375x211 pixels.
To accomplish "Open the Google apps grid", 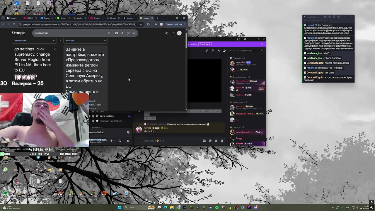I will [x=173, y=33].
